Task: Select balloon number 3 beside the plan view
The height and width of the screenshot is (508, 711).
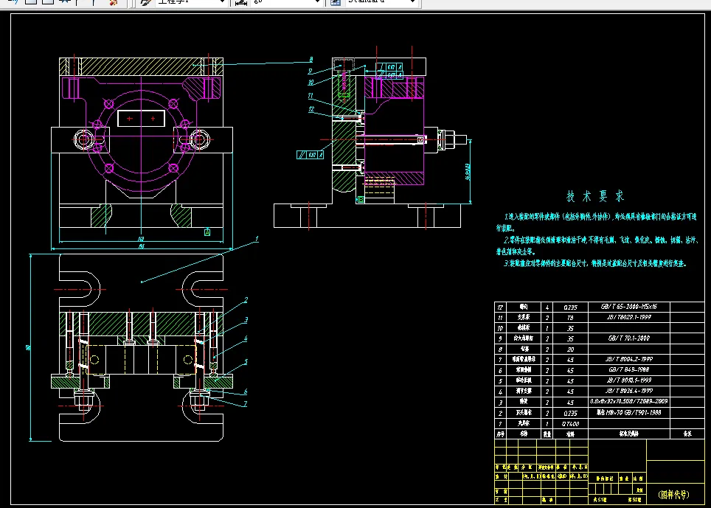Action: pyautogui.click(x=246, y=320)
